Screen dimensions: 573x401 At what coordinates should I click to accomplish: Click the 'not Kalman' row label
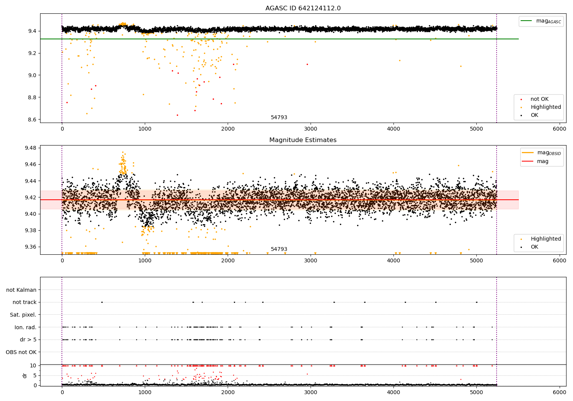[21, 290]
